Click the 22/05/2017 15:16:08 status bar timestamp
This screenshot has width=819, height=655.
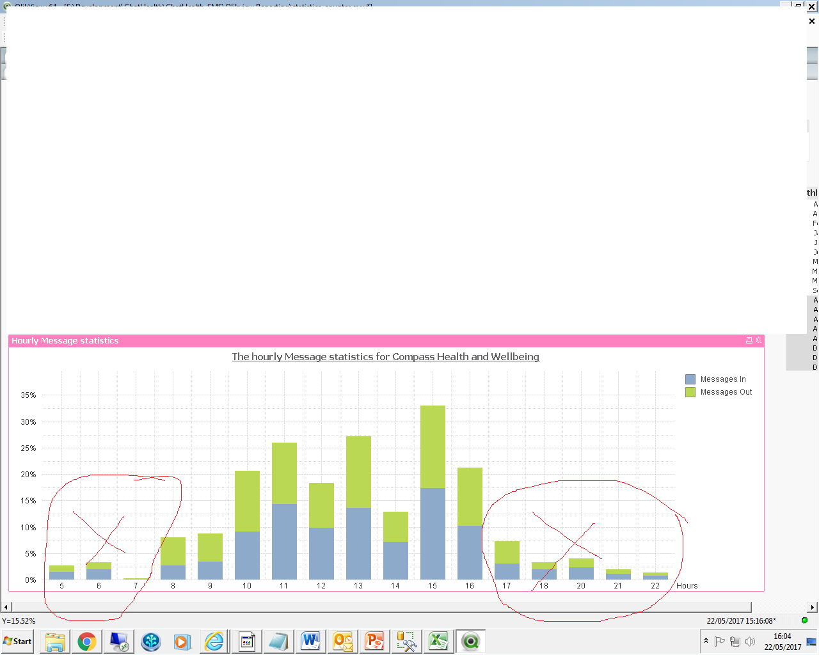[741, 620]
